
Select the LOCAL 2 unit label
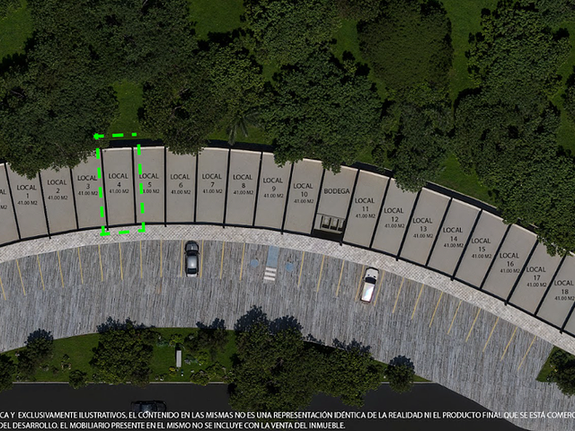(x=57, y=186)
